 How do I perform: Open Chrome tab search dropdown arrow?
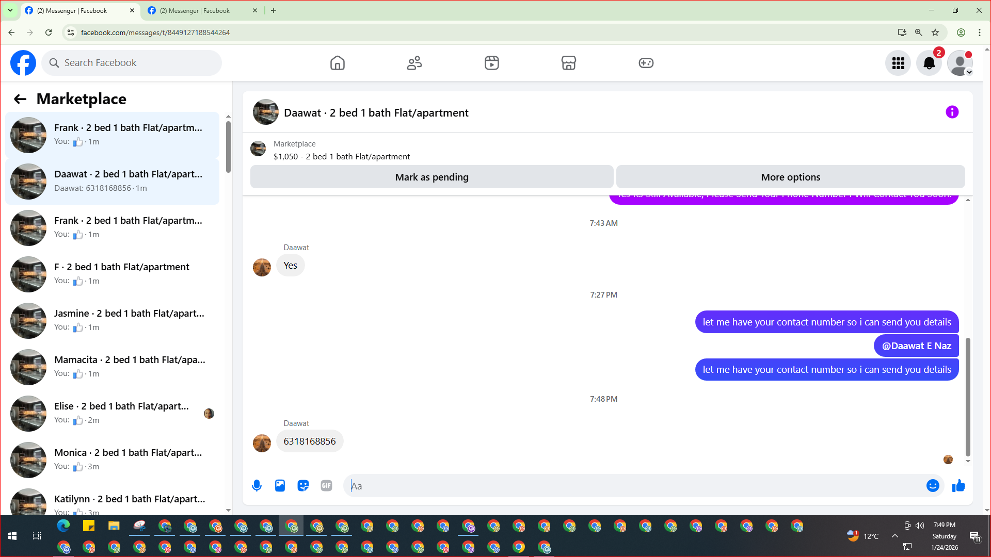tap(10, 10)
